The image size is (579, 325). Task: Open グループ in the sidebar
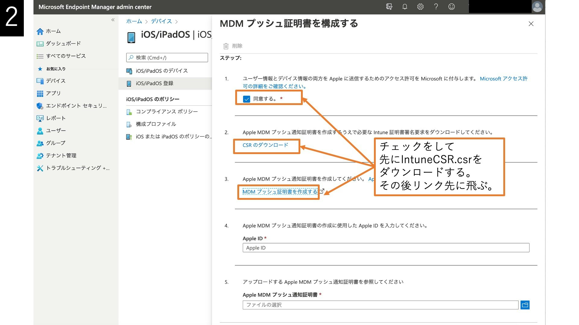[51, 143]
